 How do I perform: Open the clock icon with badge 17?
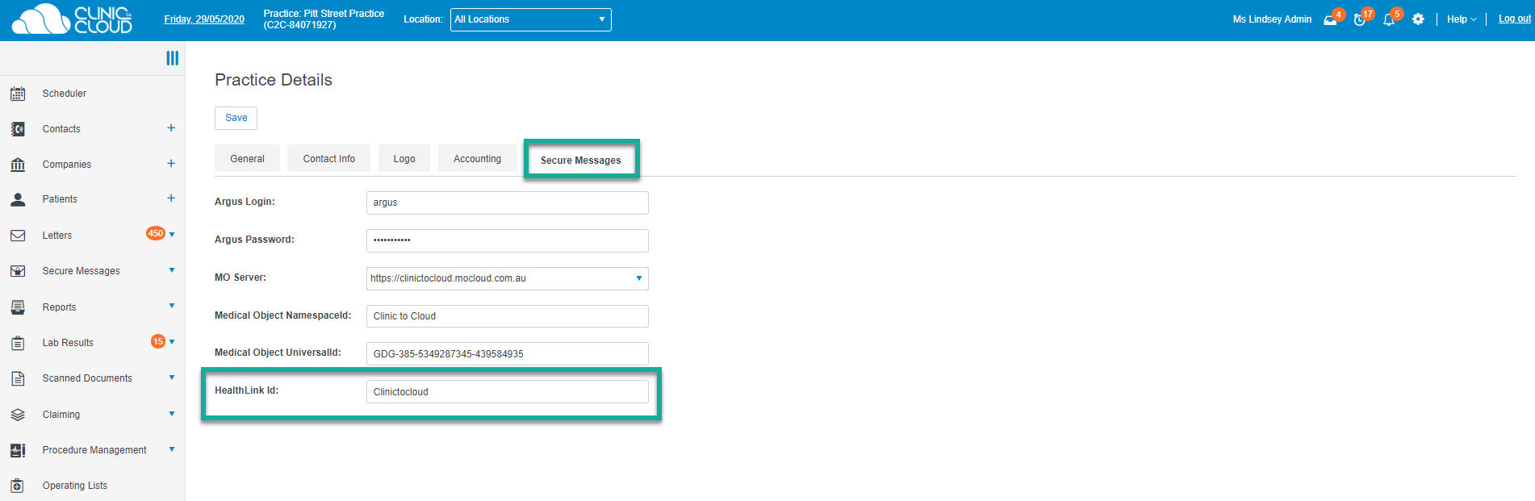[1360, 19]
